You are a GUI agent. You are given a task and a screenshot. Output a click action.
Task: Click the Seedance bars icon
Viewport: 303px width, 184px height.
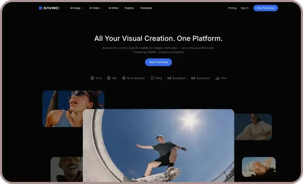(x=169, y=78)
